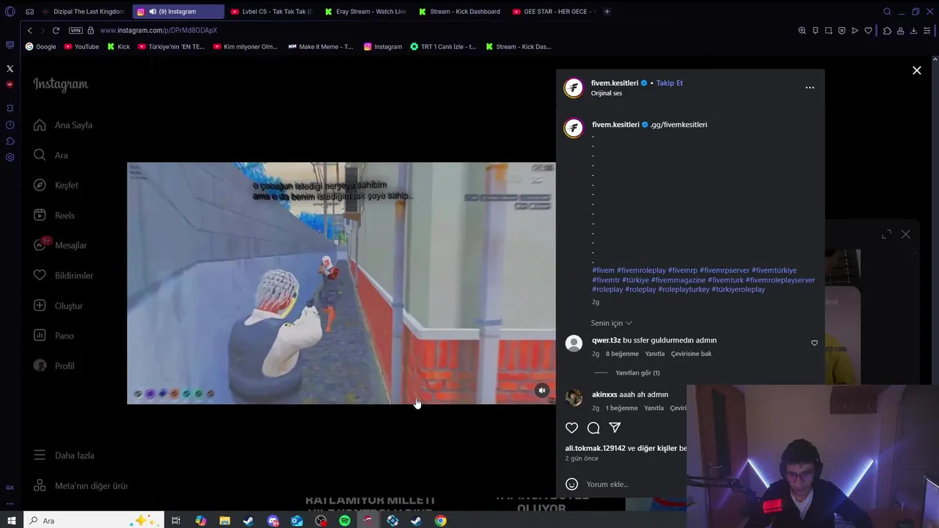The image size is (939, 528).
Task: Open TRT 1 Canlı İzle bookmark
Action: click(x=443, y=47)
